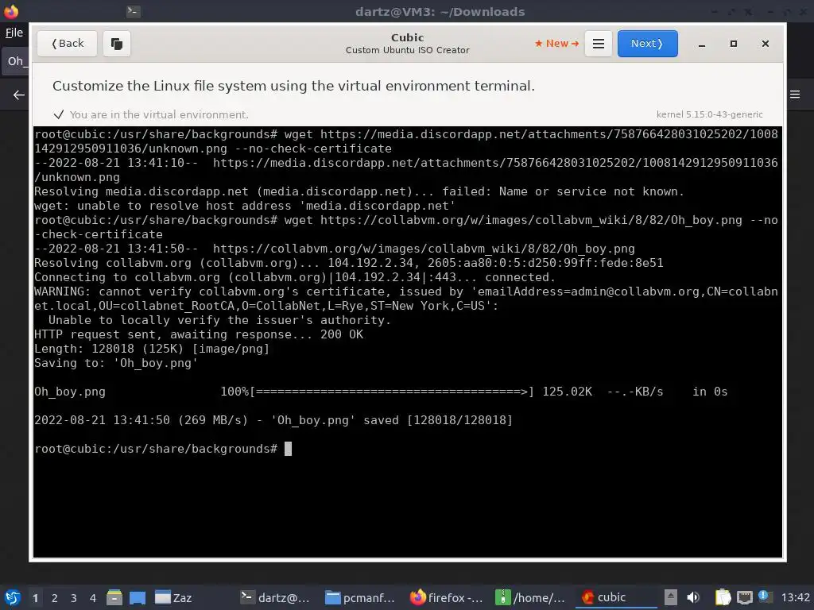The width and height of the screenshot is (814, 610).
Task: Switch to the dartz@ terminal taskbar entry
Action: [x=276, y=597]
